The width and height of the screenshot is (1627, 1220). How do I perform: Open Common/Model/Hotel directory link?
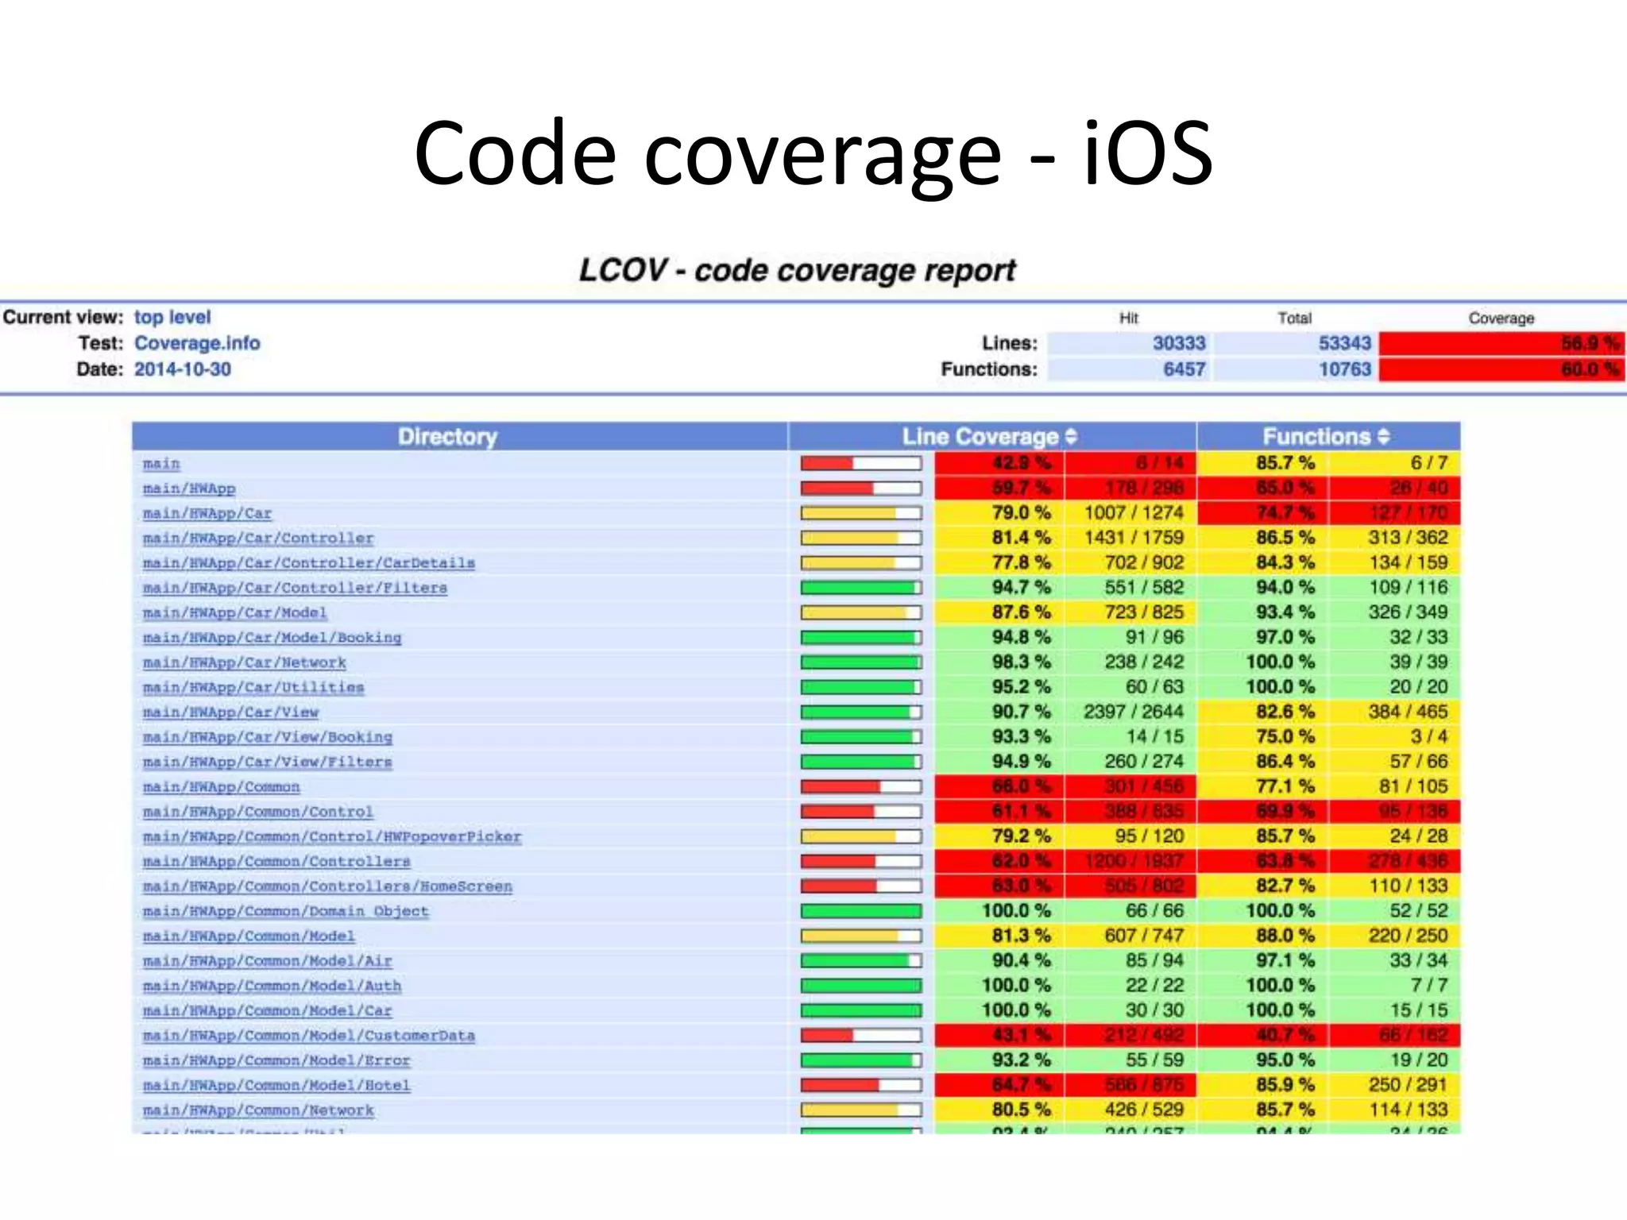[276, 1085]
